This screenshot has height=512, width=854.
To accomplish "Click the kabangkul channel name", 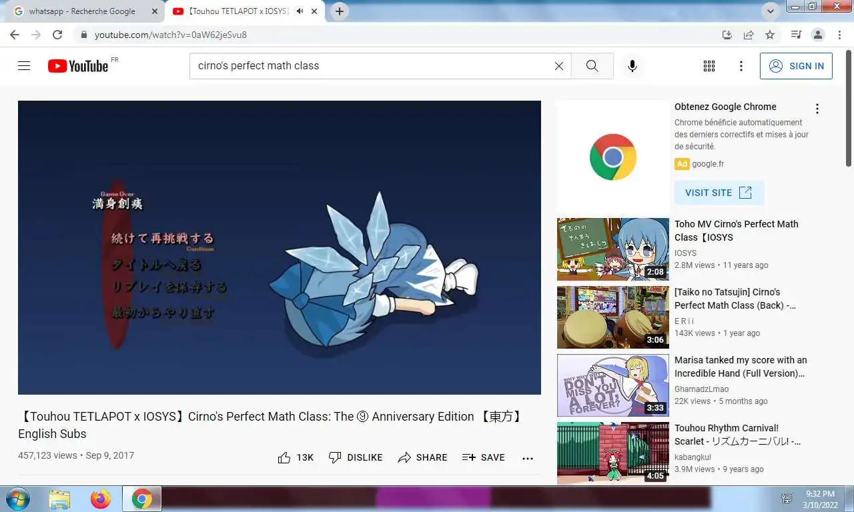I will [693, 457].
